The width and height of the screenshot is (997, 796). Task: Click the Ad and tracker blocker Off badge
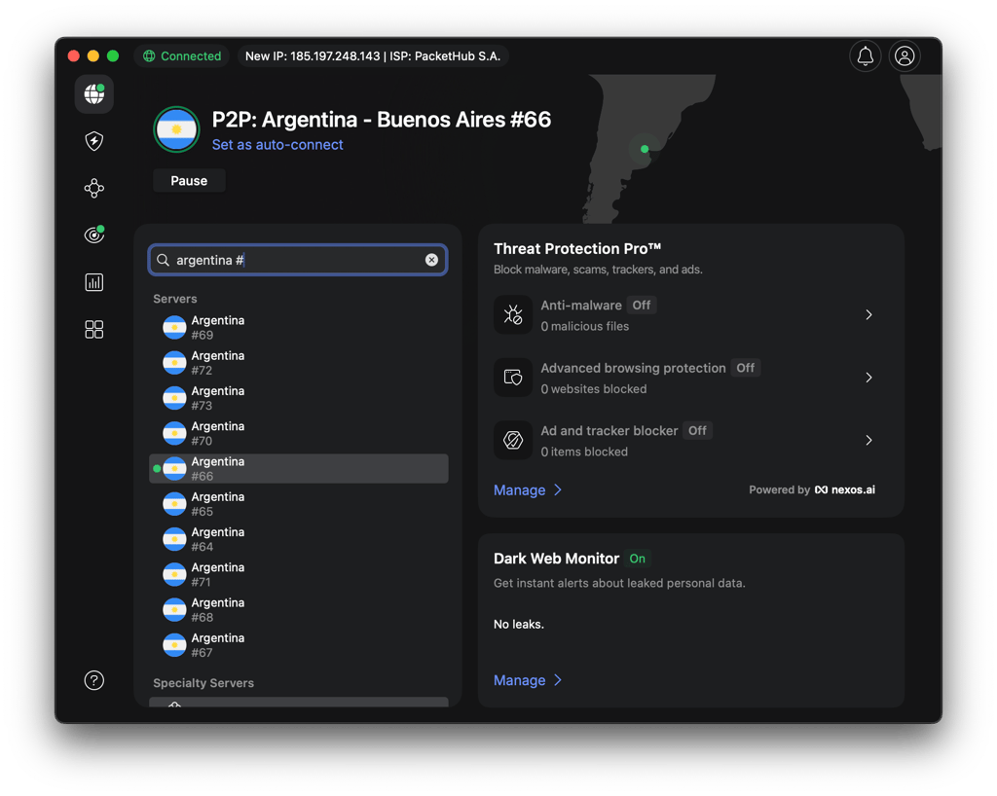pos(697,431)
